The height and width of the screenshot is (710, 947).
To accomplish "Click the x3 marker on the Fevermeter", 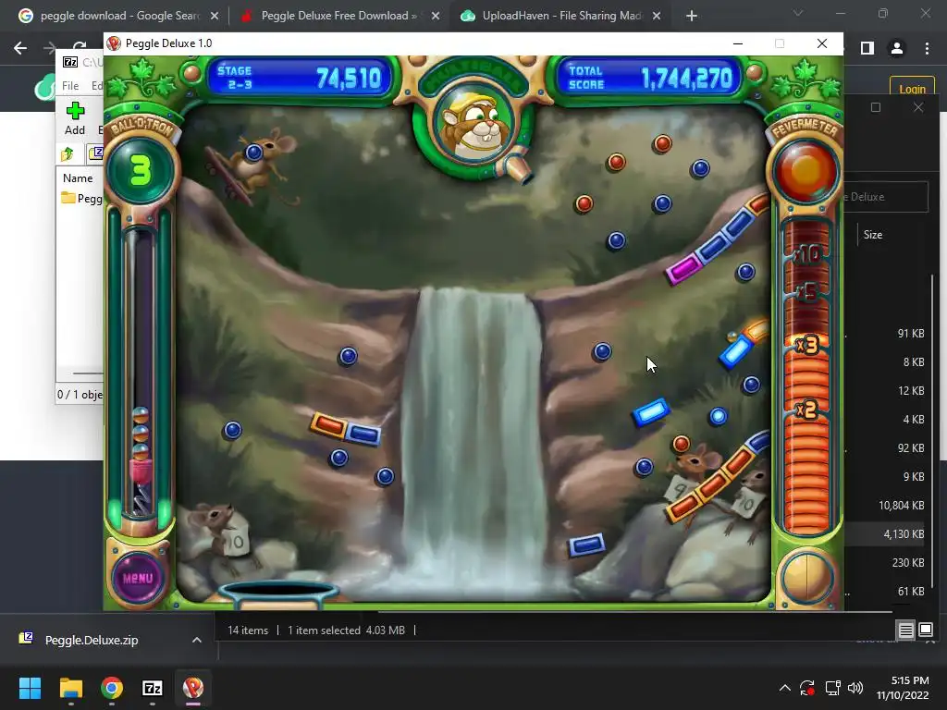I will [x=807, y=346].
